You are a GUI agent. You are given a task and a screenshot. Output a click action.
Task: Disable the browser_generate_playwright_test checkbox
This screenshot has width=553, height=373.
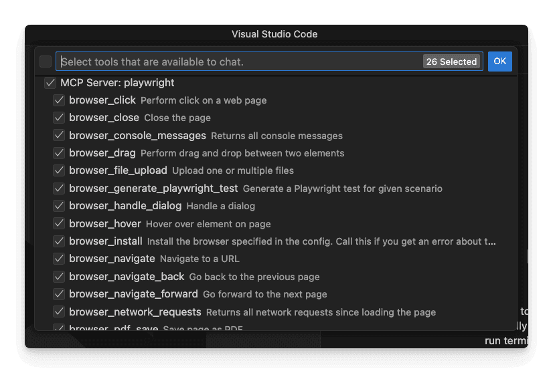(x=59, y=189)
